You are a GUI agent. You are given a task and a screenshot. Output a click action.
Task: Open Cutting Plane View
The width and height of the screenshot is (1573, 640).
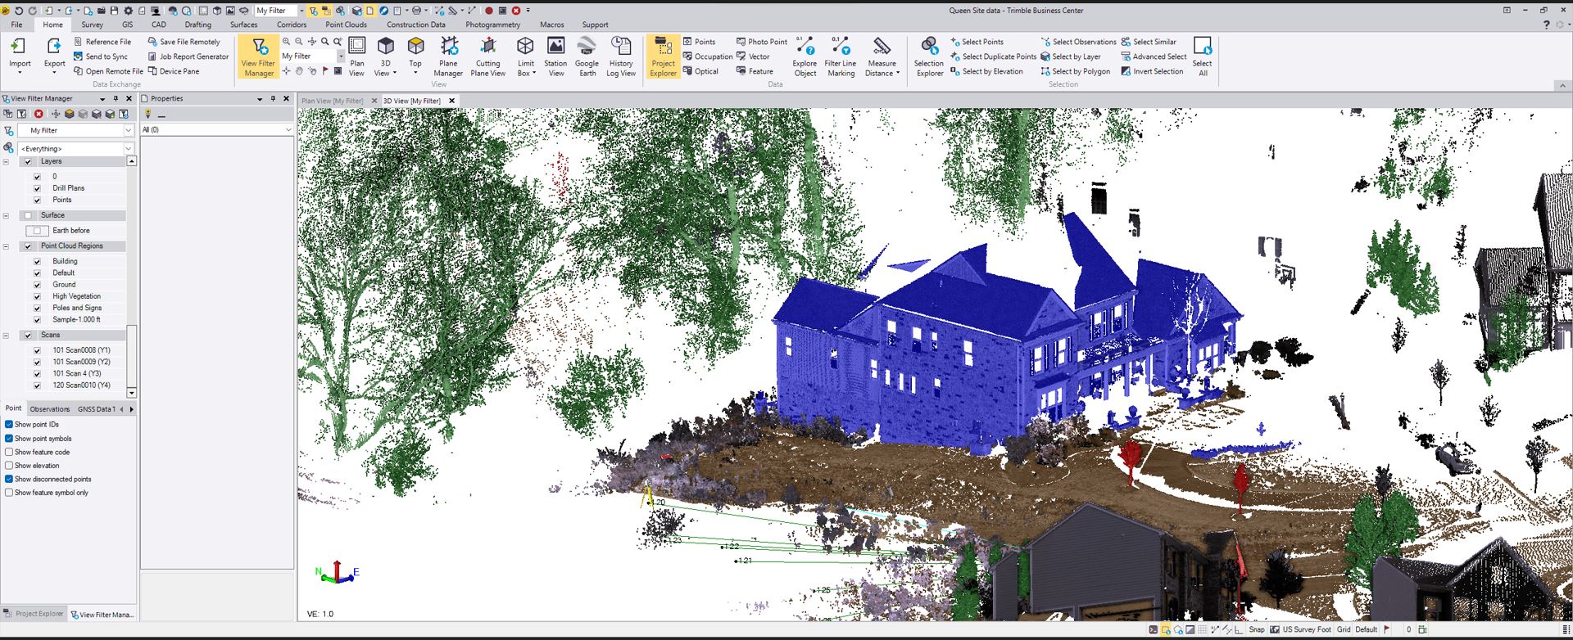(x=487, y=56)
